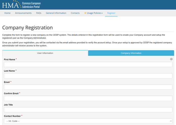176x125 pixels.
Task: Click the info icon beside First Name
Action: [x=171, y=59]
